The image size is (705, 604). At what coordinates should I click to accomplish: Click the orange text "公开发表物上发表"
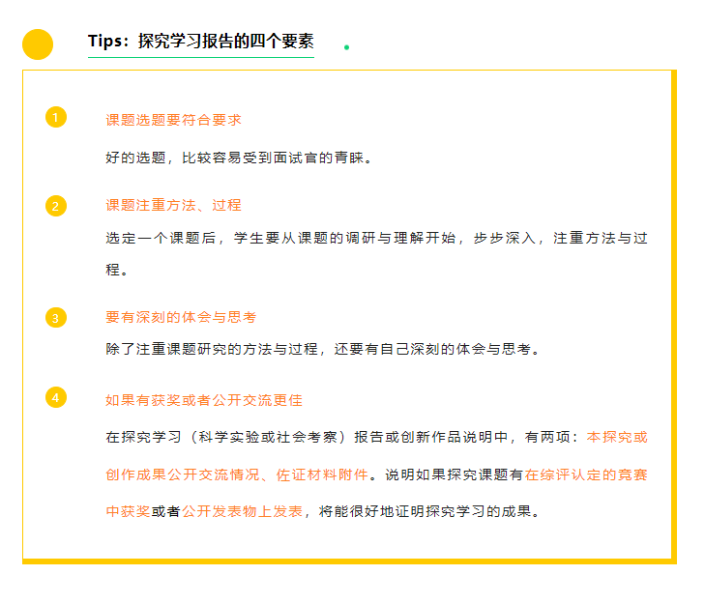coord(242,511)
